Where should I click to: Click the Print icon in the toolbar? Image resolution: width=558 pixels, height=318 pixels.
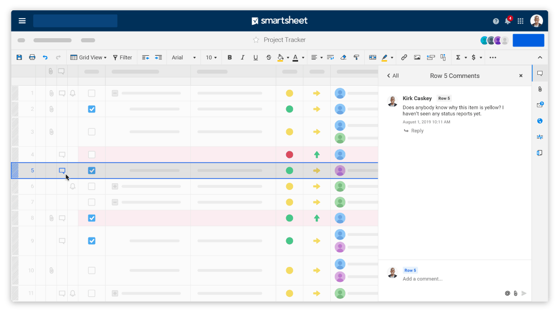tap(32, 57)
